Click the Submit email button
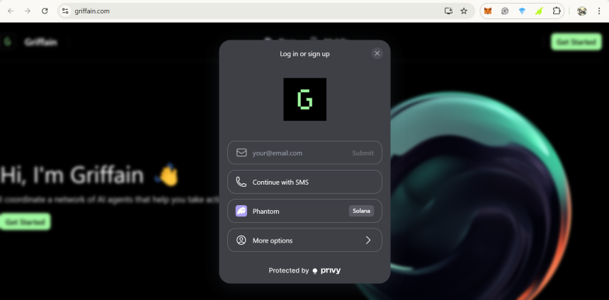Image resolution: width=609 pixels, height=300 pixels. (363, 153)
